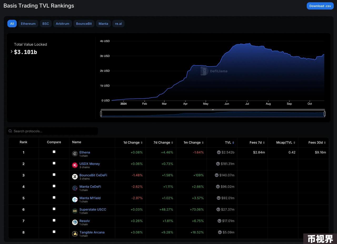Click Ethena's Fees 30d value $9.16m
This screenshot has height=244, width=337.
click(x=320, y=152)
